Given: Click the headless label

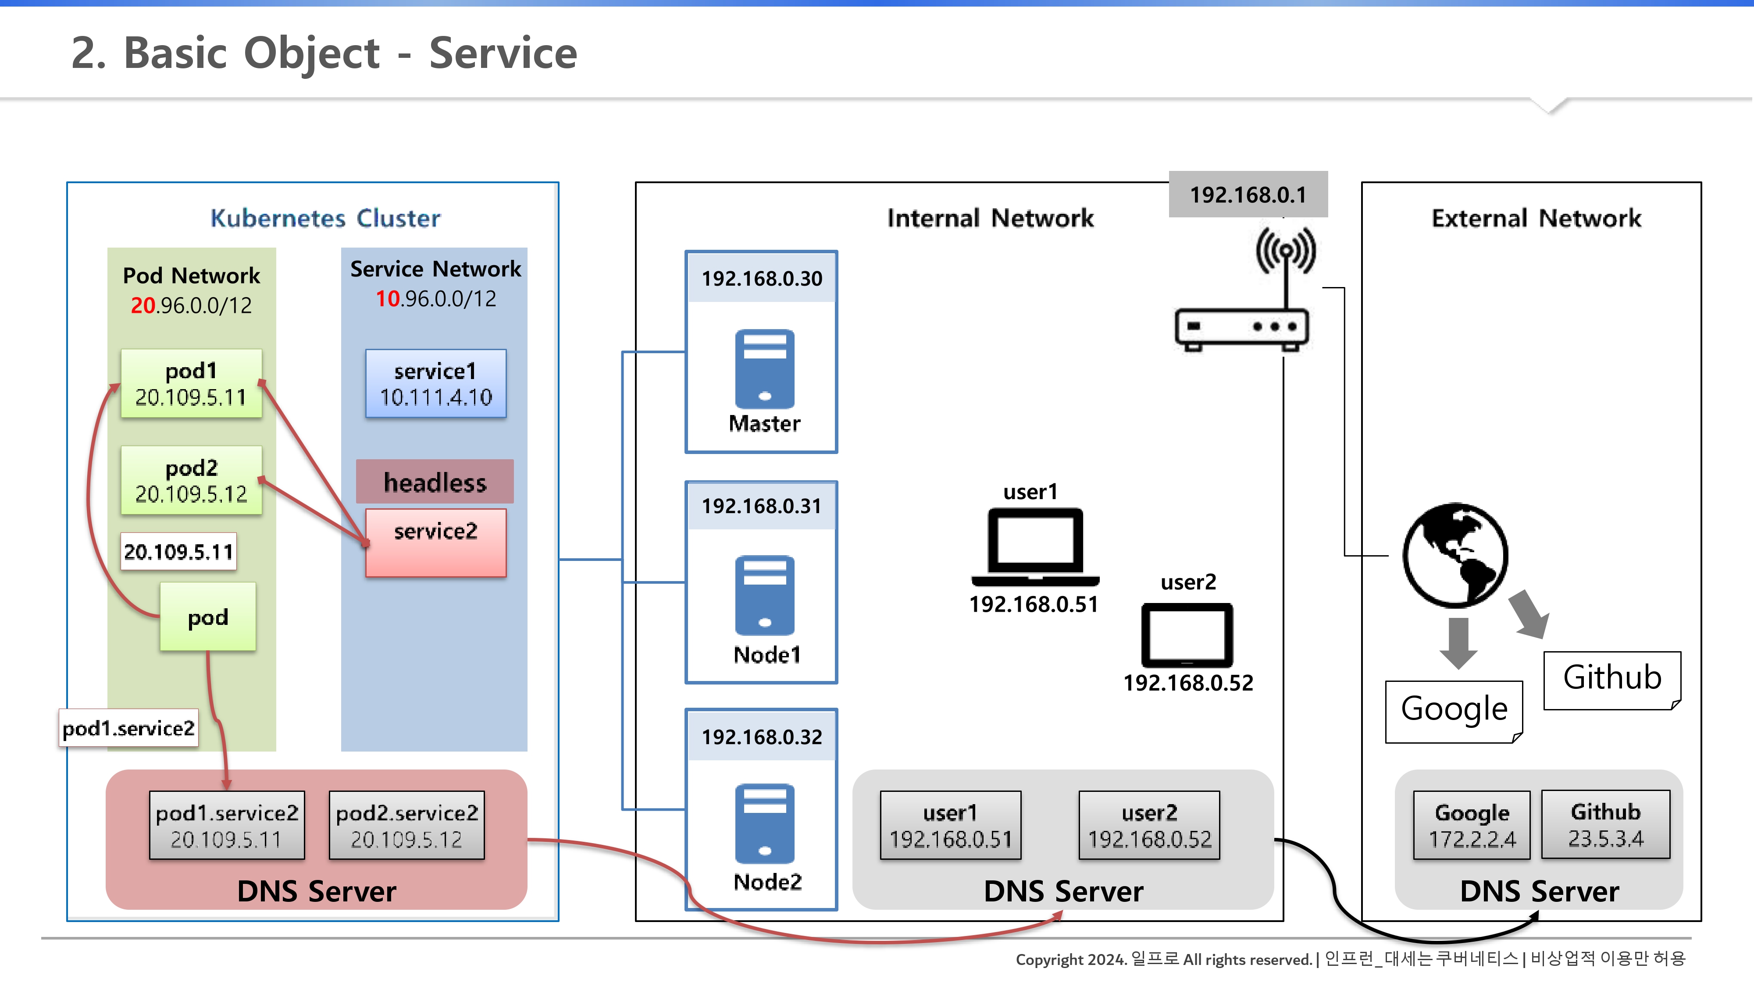Looking at the screenshot, I should pos(435,482).
